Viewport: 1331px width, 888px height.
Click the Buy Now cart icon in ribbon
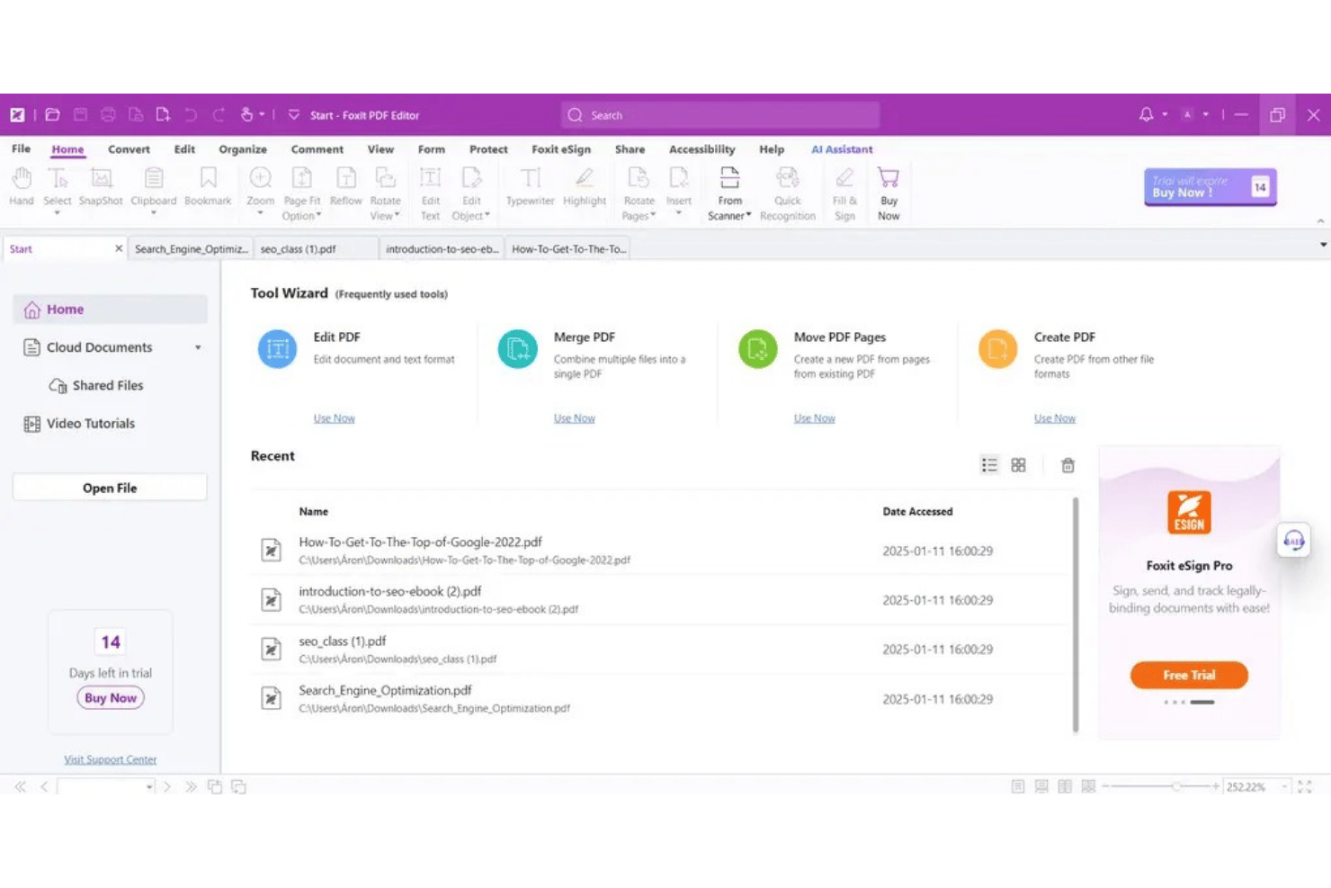pos(889,178)
